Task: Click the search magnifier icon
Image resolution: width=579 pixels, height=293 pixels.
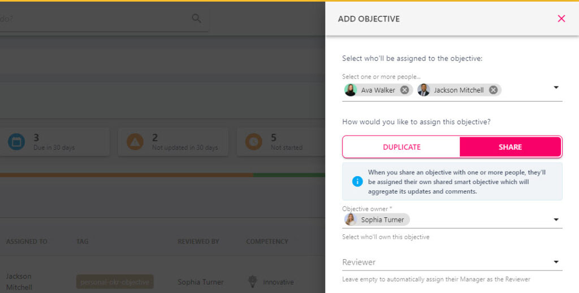Action: [x=196, y=18]
